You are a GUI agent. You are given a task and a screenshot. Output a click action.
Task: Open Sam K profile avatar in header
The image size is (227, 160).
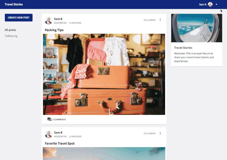point(210,4)
